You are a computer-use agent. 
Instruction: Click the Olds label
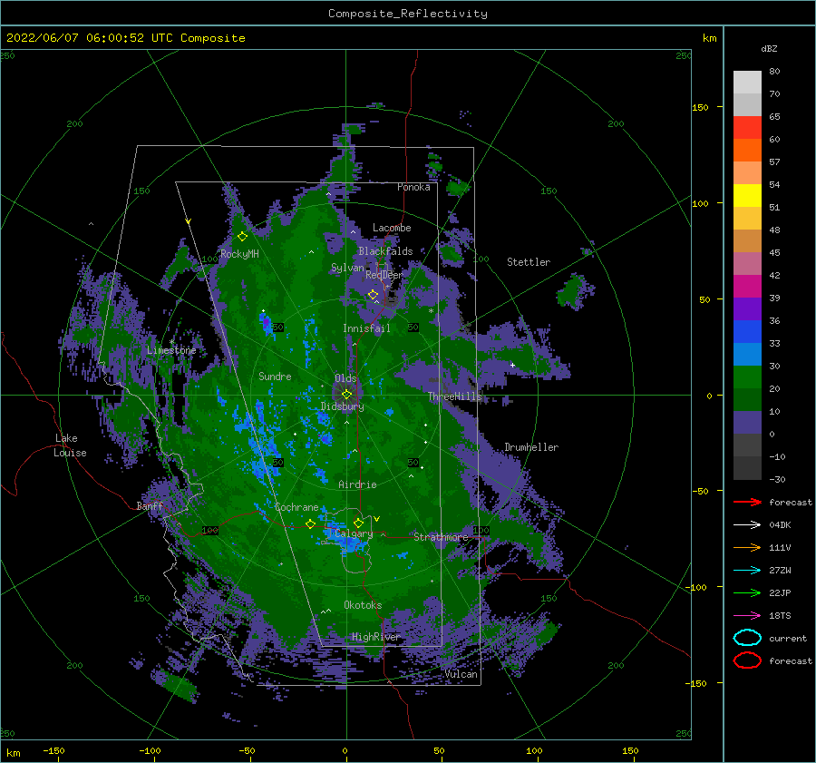[x=345, y=378]
